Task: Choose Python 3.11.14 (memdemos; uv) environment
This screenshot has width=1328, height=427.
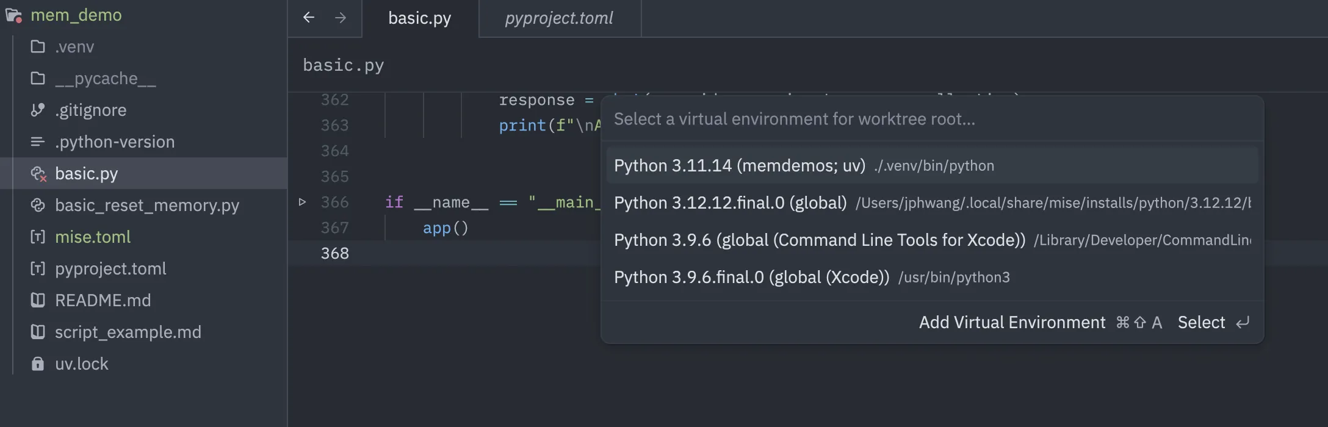Action: tap(932, 165)
